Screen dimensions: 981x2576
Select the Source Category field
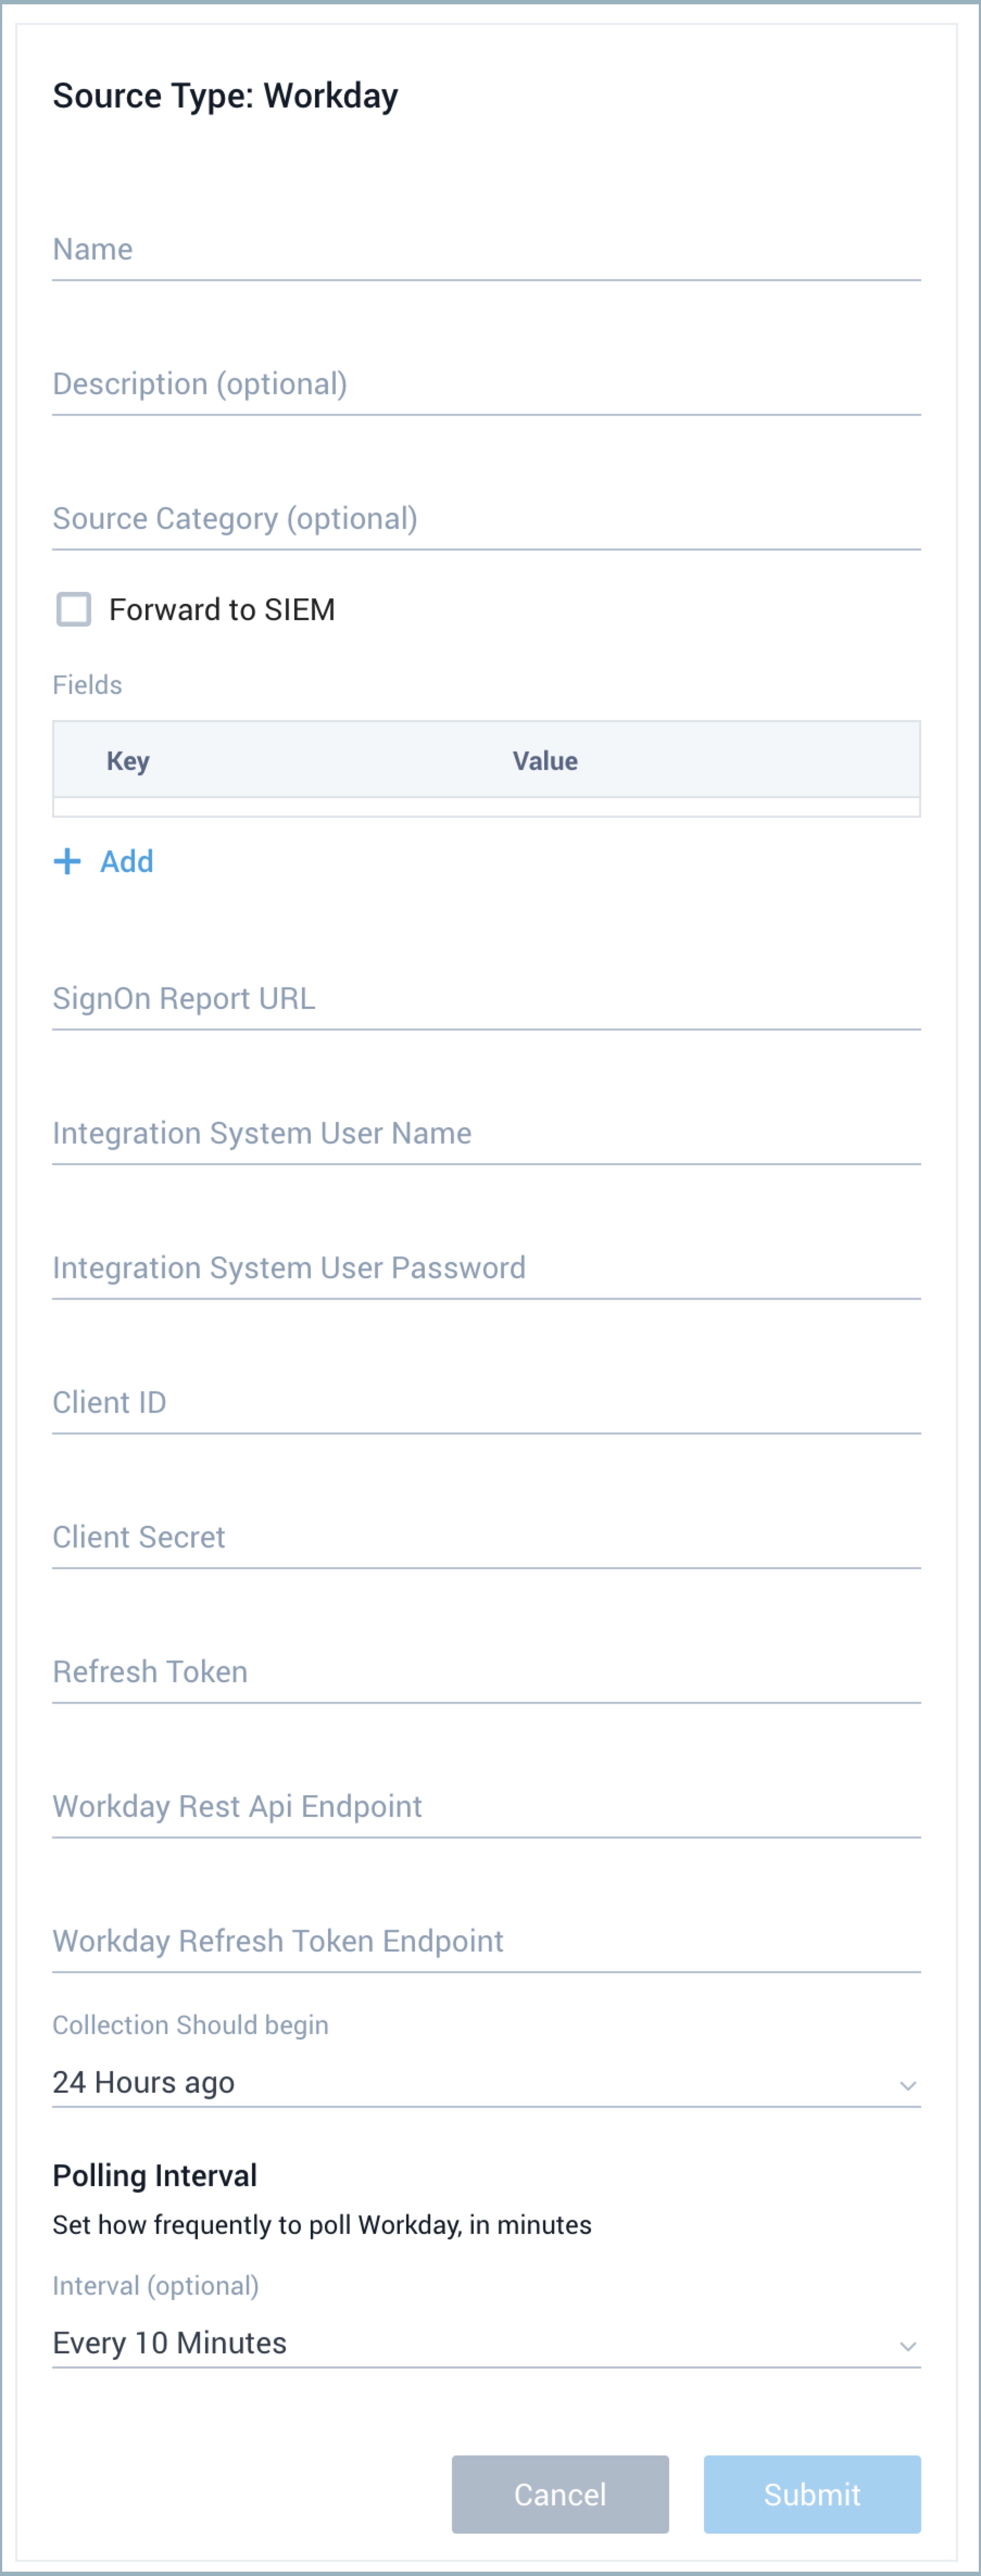(485, 519)
